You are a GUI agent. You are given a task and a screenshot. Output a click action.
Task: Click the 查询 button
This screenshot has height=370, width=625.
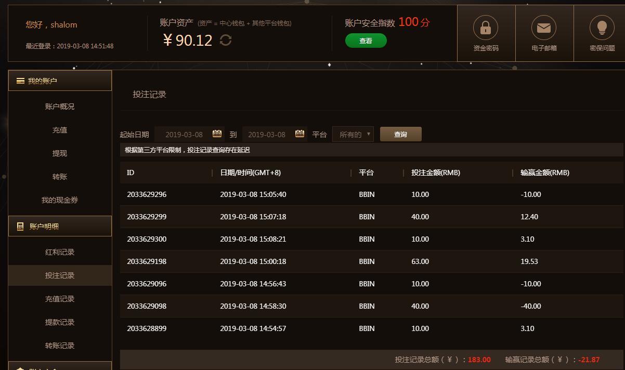coord(400,134)
